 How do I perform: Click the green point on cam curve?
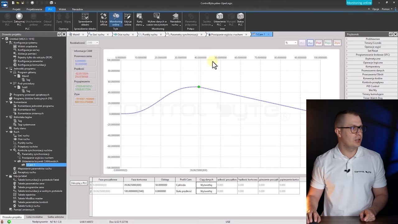pyautogui.click(x=199, y=87)
